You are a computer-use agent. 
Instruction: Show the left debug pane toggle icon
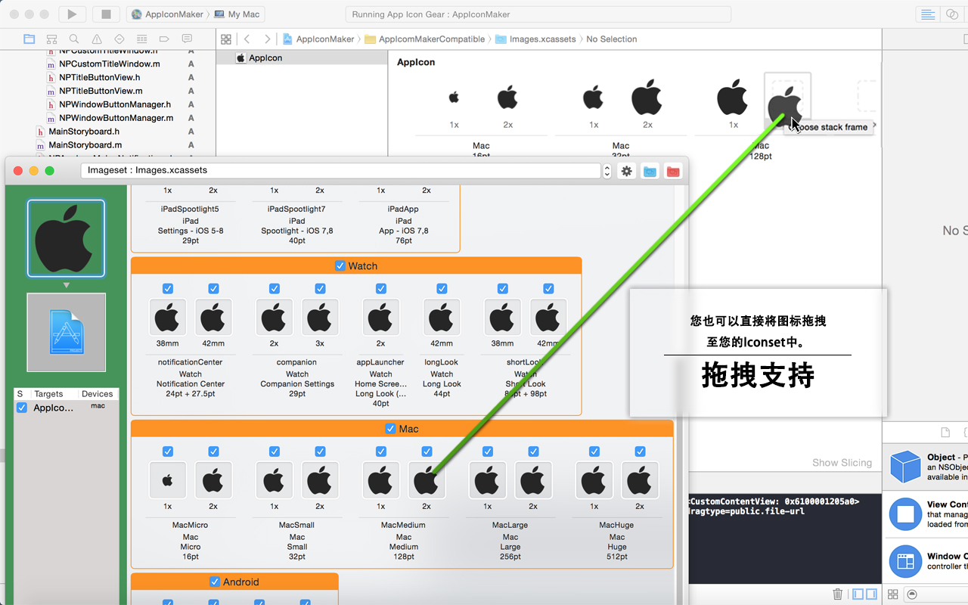[859, 594]
